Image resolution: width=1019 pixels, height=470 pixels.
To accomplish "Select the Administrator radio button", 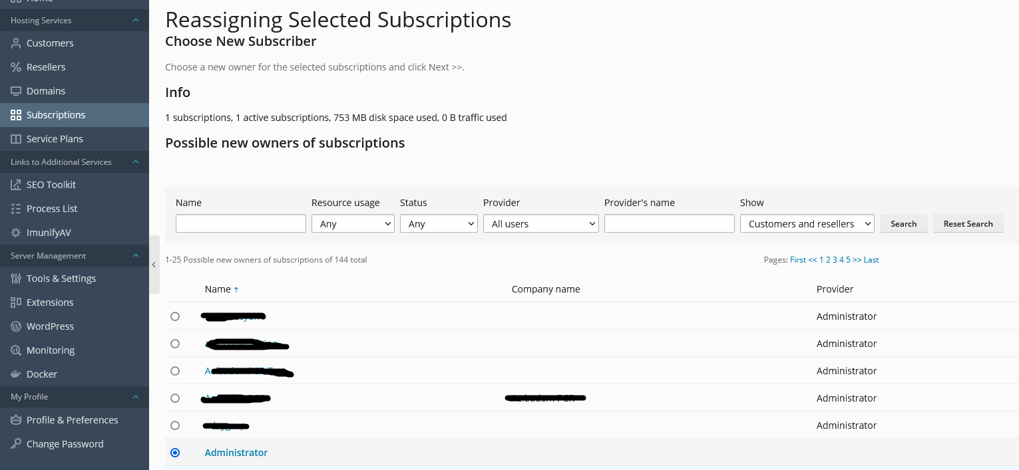I will pyautogui.click(x=175, y=453).
